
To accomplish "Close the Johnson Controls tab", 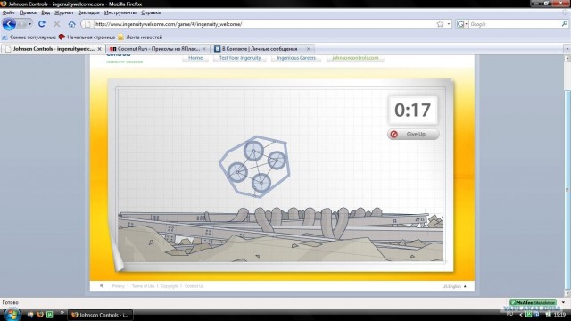I will pos(99,49).
